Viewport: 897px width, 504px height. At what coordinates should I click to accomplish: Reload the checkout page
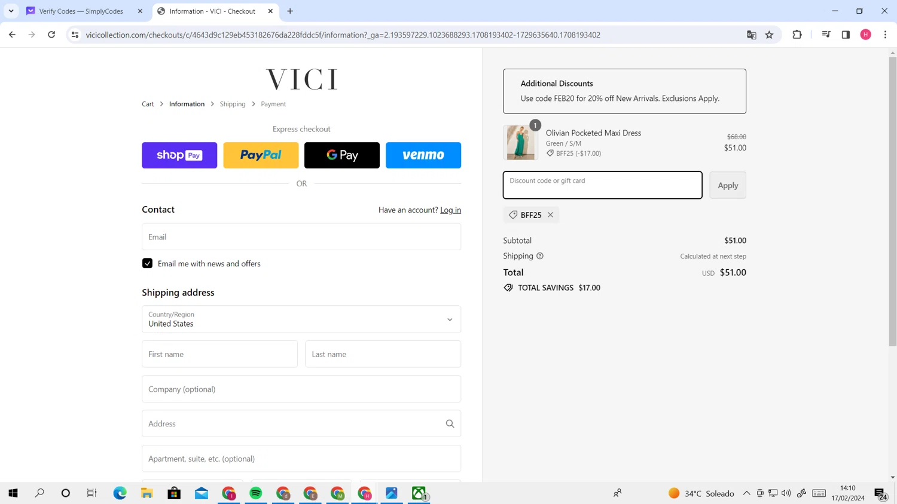point(51,35)
